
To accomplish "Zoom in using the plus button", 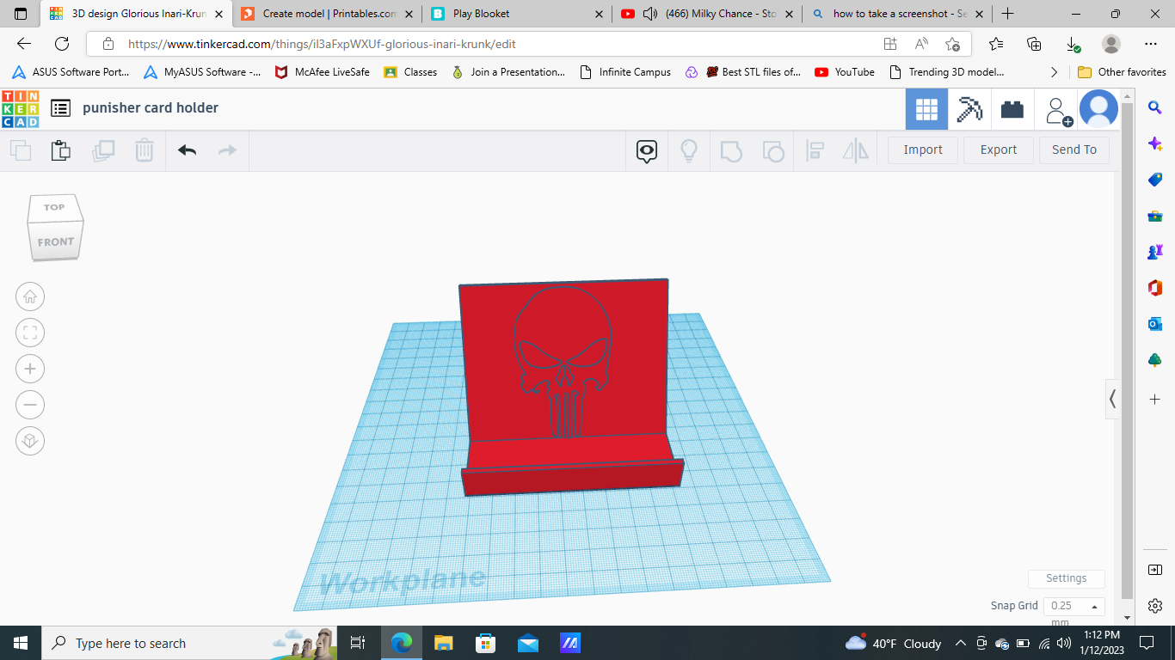I will click(x=30, y=370).
